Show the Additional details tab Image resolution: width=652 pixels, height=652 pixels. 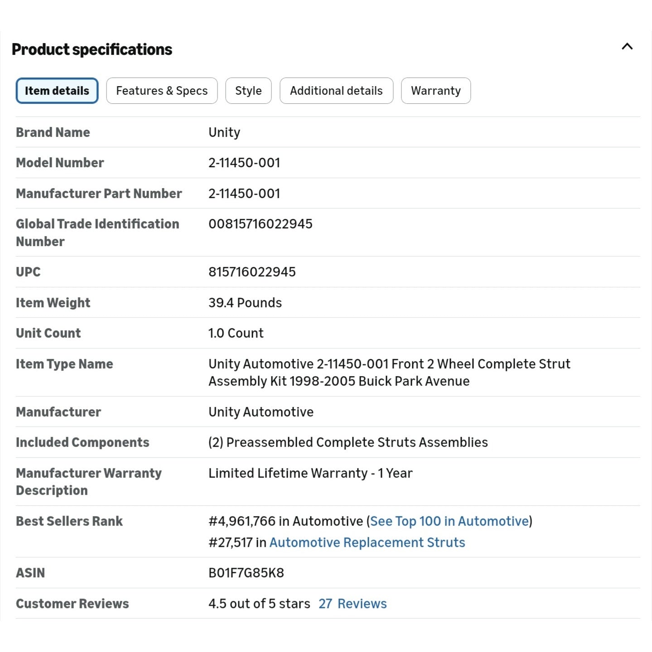coord(336,91)
